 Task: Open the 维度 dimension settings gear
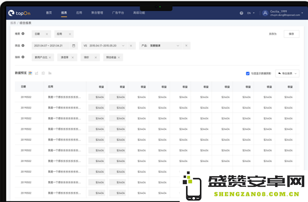[23, 34]
